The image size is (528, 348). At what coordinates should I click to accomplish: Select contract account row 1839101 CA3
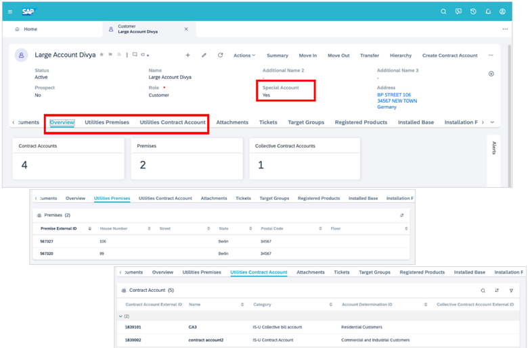(318, 327)
